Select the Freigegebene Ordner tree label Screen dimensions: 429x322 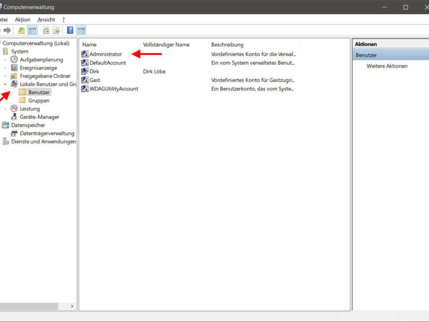45,76
